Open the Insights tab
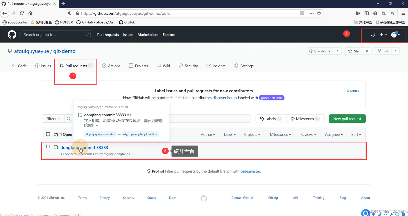The height and width of the screenshot is (216, 408). (x=216, y=66)
